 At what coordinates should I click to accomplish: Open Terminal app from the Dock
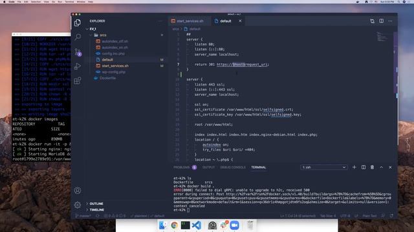(185, 226)
